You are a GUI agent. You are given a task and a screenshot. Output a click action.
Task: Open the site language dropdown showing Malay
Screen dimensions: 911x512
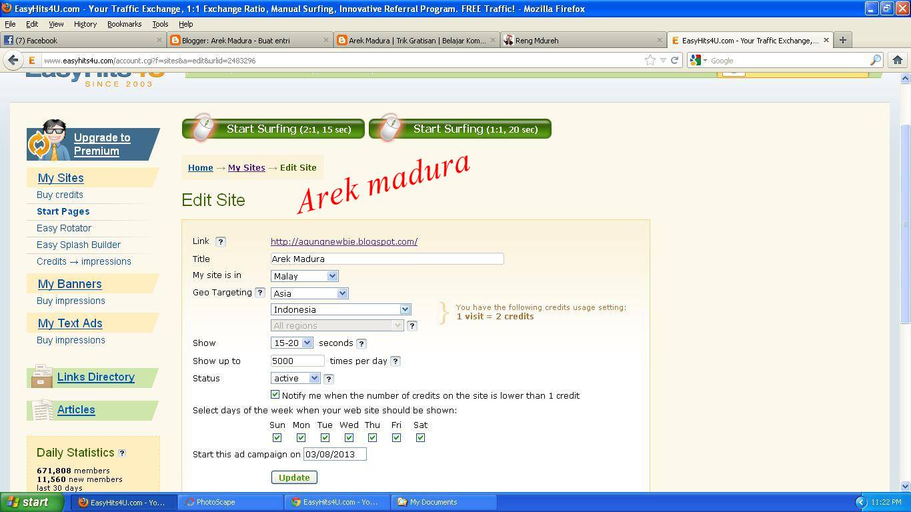point(305,276)
